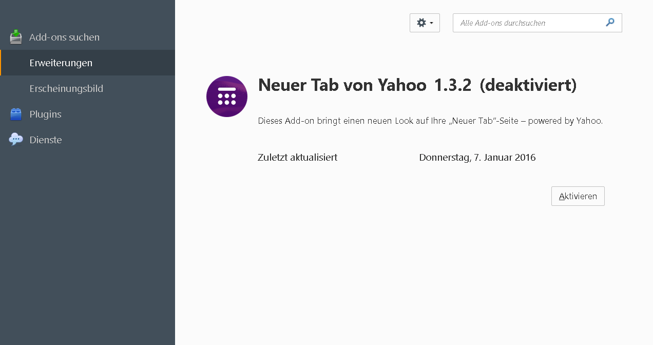Click the add-on description text

pyautogui.click(x=430, y=121)
